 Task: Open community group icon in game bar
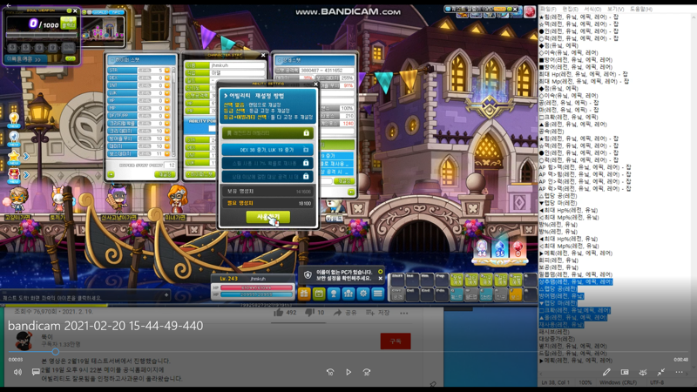point(348,294)
